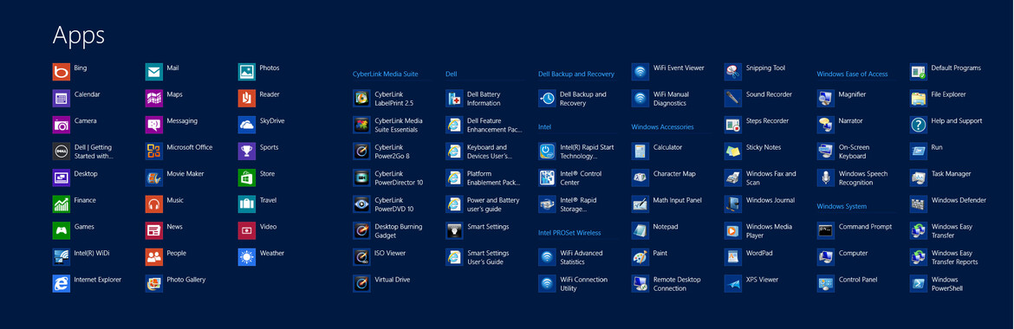Click the "Intel(R) WiDi" label

(x=92, y=254)
